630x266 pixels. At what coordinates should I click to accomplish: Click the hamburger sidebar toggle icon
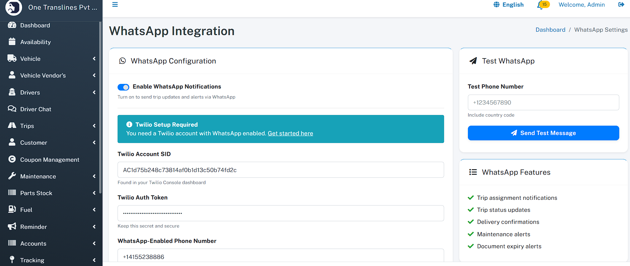(115, 5)
